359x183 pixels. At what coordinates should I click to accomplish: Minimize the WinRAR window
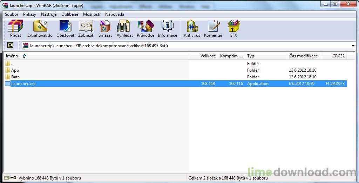(325, 4)
